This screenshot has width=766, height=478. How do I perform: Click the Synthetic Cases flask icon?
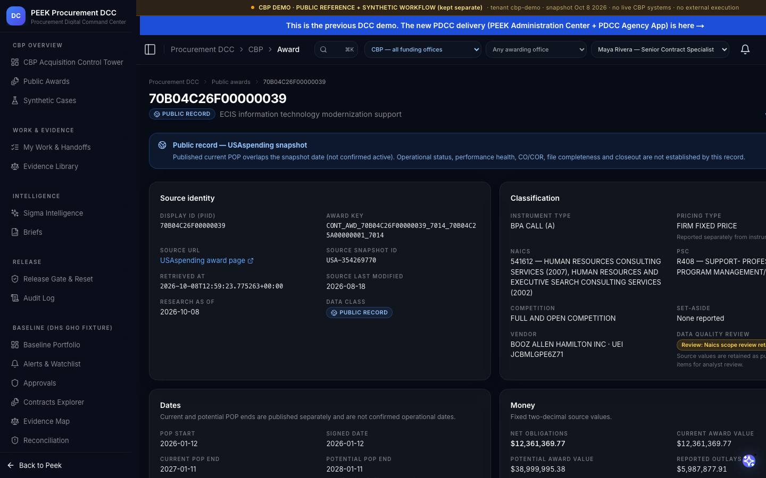(x=15, y=100)
